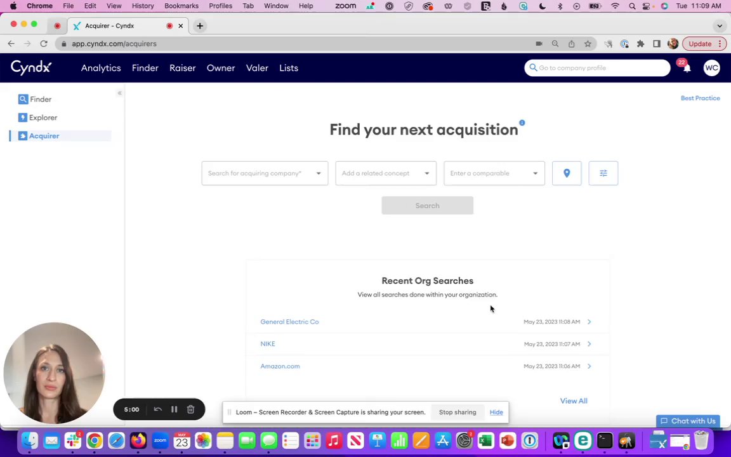Viewport: 731px width, 457px height.
Task: Click the Chrome address bar URL
Action: click(x=114, y=44)
